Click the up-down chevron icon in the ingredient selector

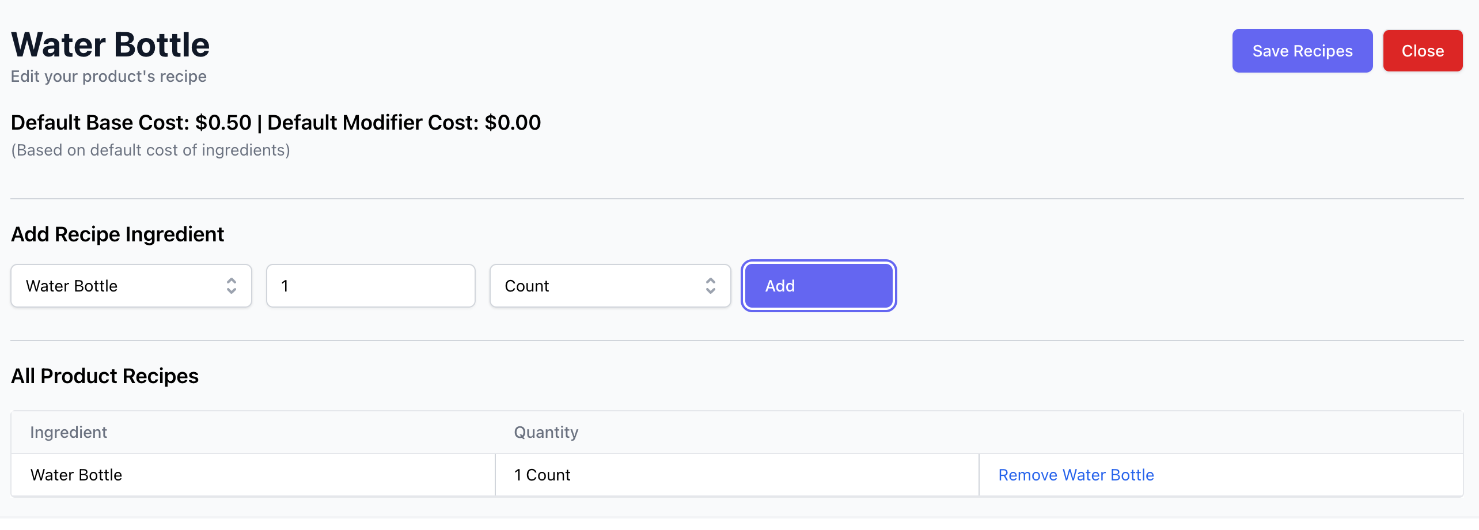pos(232,286)
